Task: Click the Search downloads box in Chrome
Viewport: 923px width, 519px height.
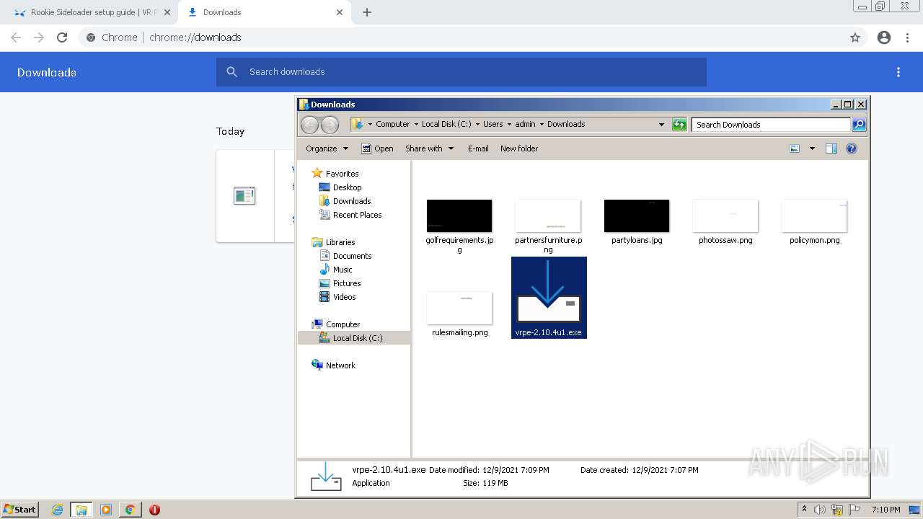Action: click(461, 72)
